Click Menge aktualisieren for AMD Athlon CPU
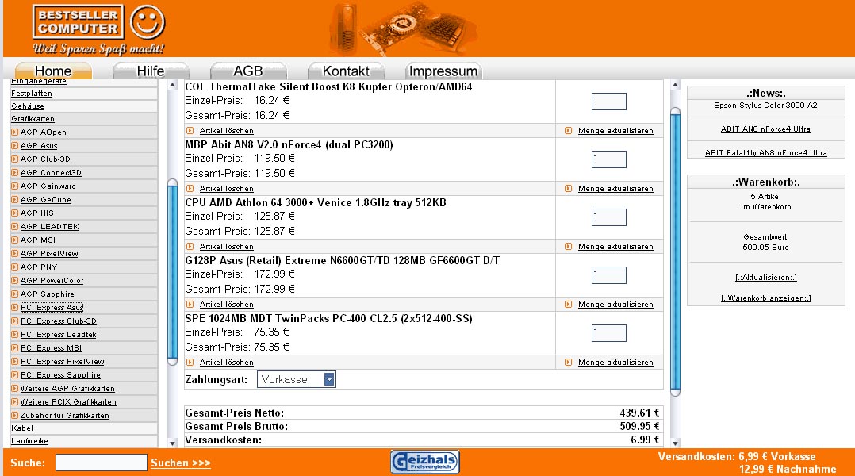 click(615, 247)
